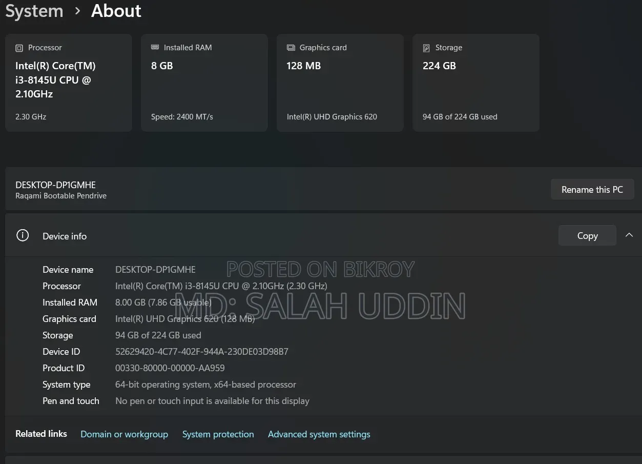Open System protection link
Viewport: 642px width, 464px height.
point(218,434)
